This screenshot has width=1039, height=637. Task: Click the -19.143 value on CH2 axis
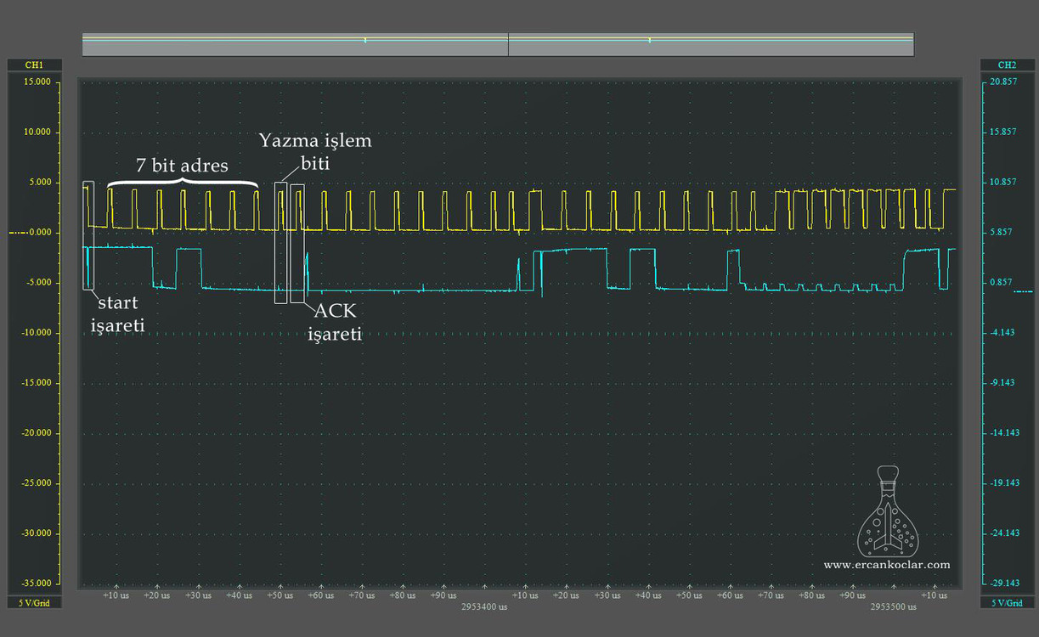coord(1004,483)
